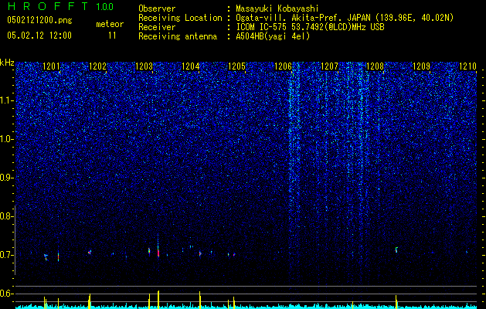Click the 0.9 kHz axis label
This screenshot has height=309, width=486.
pyautogui.click(x=7, y=178)
